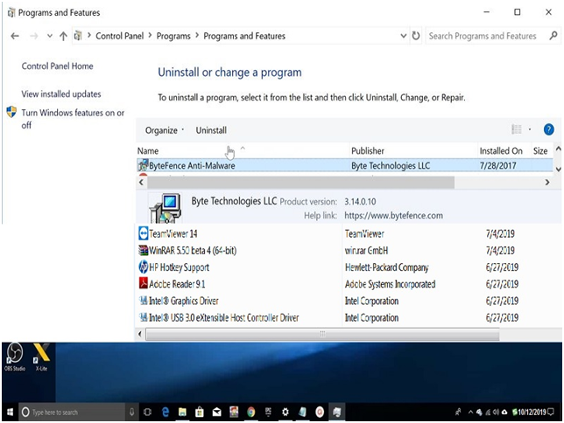This screenshot has height=423, width=564.
Task: Open File Explorer from the taskbar
Action: [182, 413]
